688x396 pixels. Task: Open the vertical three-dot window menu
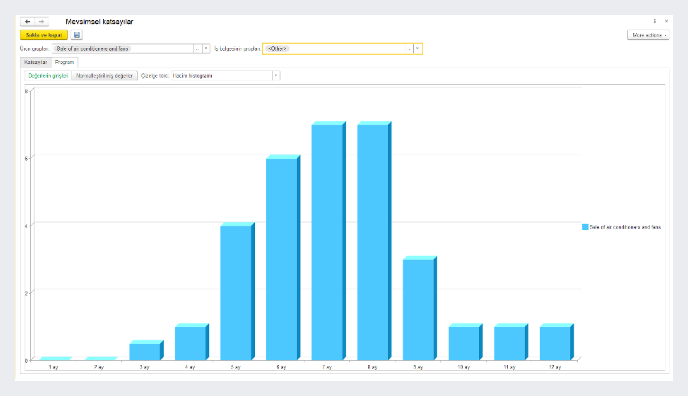tap(655, 21)
